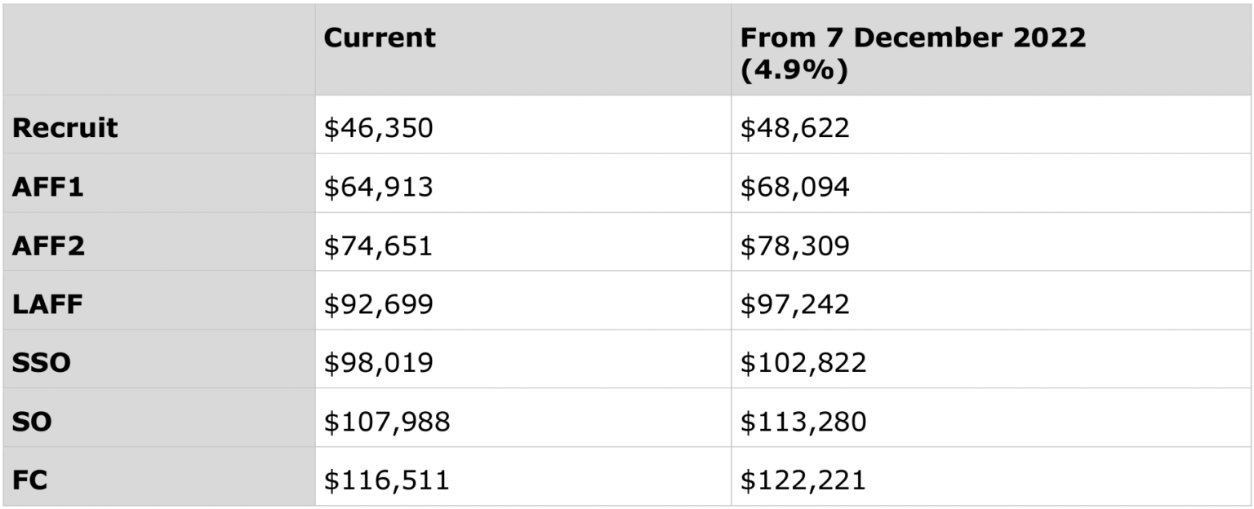1254x509 pixels.
Task: Select the LAFF row label
Action: coord(48,304)
